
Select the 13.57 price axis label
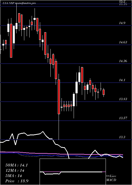pos(123,118)
